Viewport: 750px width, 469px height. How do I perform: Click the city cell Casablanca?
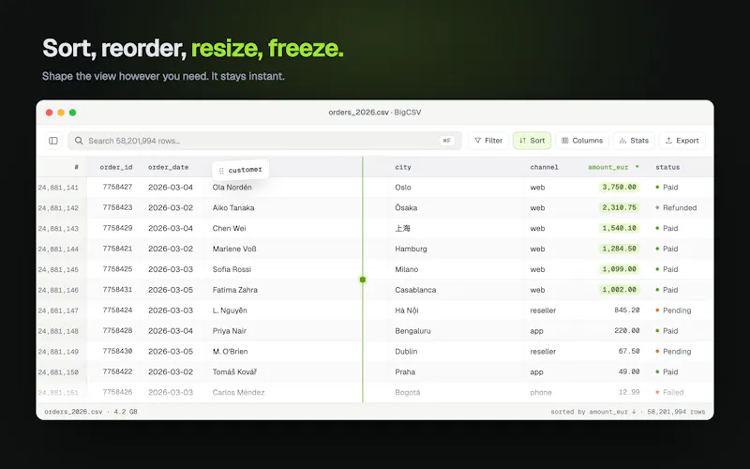click(x=415, y=290)
